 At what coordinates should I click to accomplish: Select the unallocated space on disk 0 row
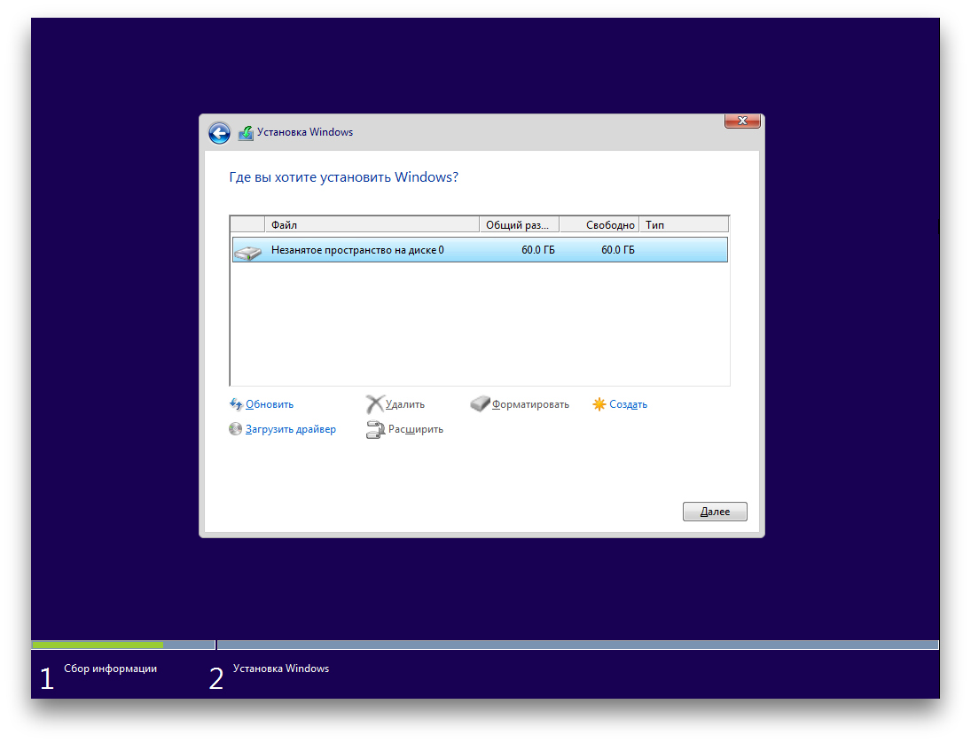point(479,250)
